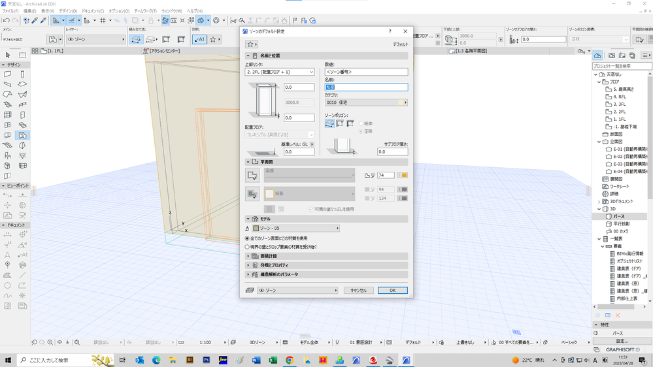Select the Text tool in Document toolbox

pos(7,255)
